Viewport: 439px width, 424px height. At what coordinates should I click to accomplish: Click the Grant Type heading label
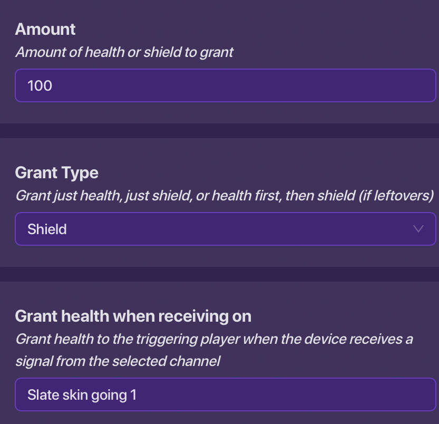(56, 172)
